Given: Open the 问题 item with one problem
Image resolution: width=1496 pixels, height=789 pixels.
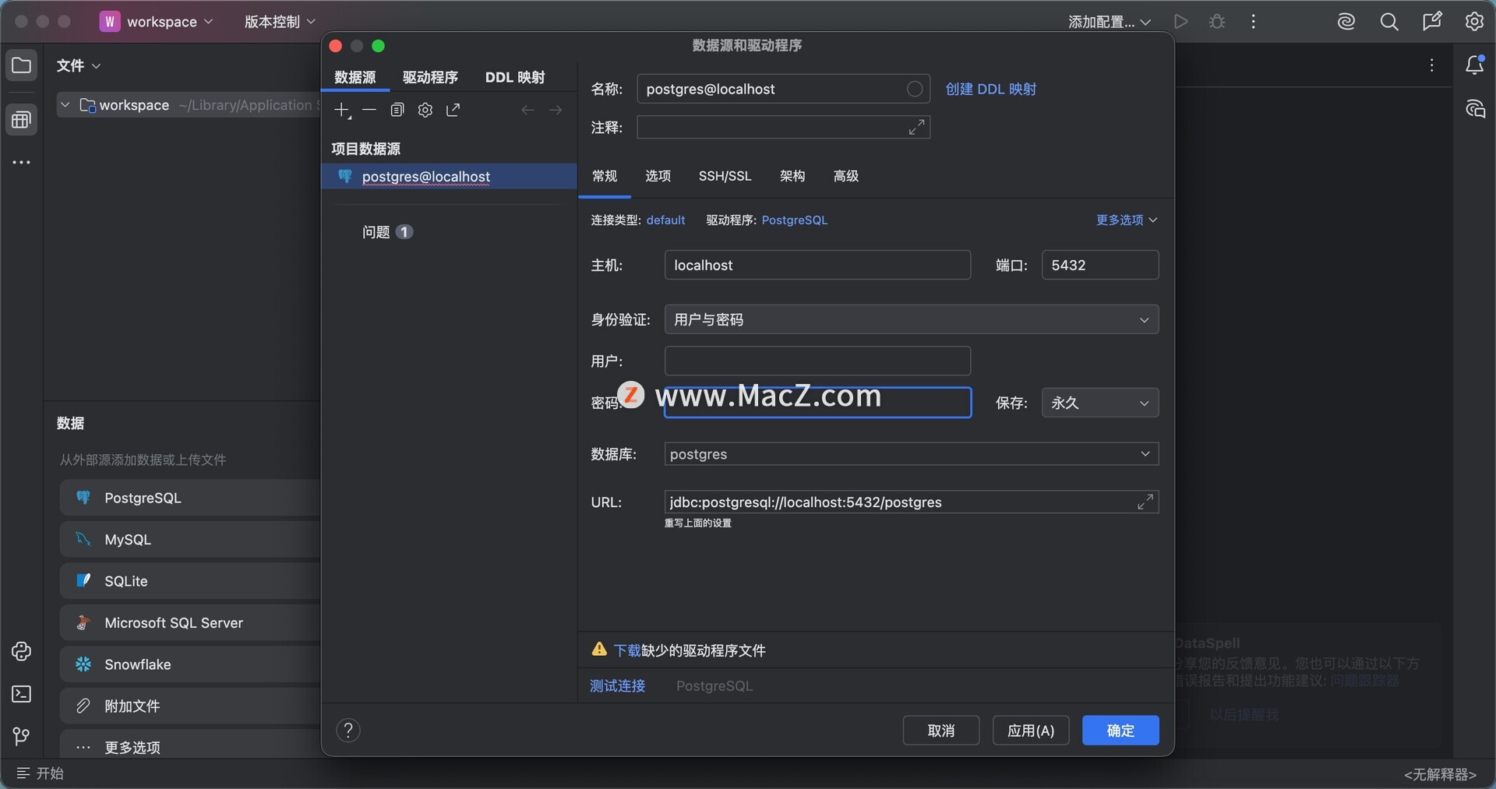Looking at the screenshot, I should pyautogui.click(x=387, y=232).
